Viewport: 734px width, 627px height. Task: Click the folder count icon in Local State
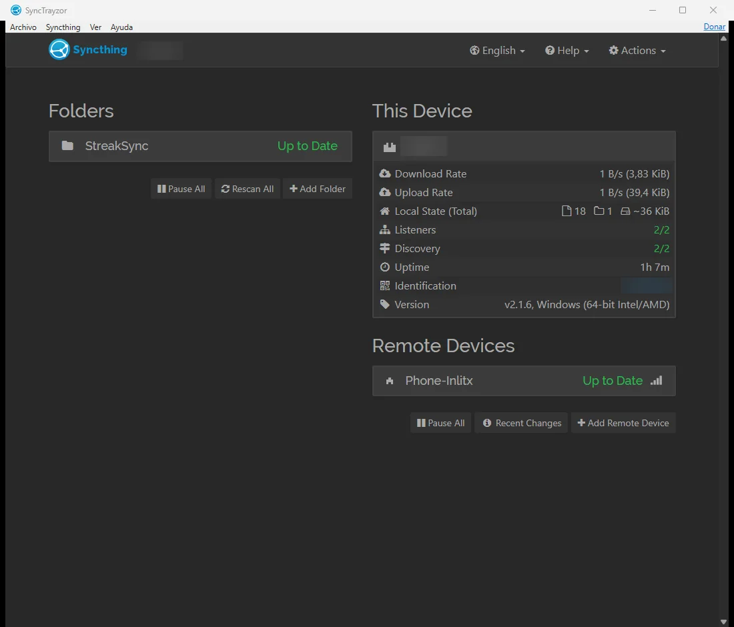(599, 211)
